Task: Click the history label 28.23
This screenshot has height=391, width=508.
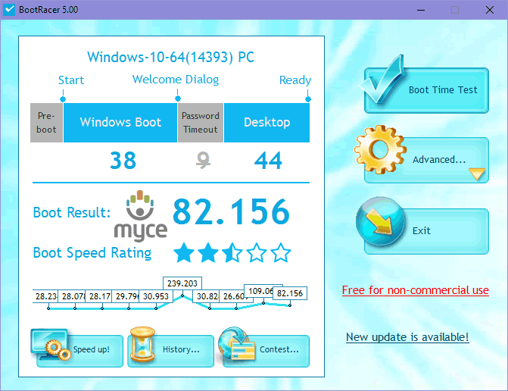Action: coord(46,296)
